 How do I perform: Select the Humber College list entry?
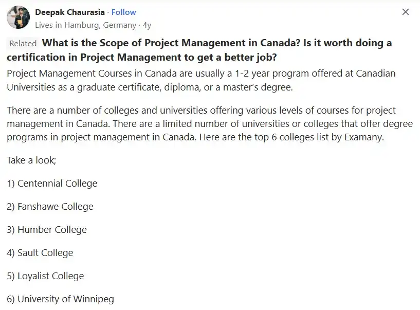click(47, 229)
